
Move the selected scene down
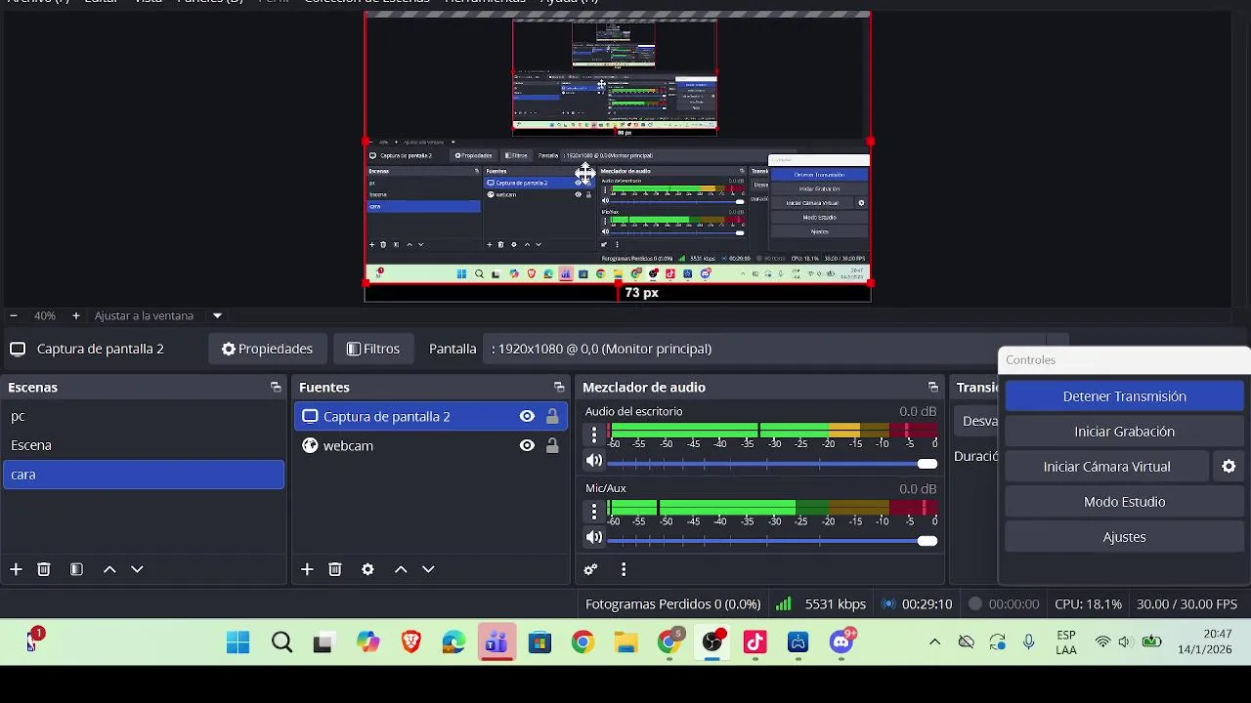[x=137, y=569]
